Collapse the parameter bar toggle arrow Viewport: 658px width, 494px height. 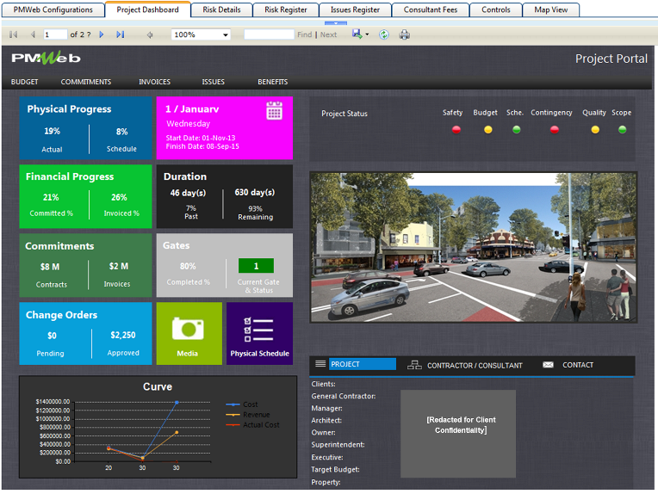pos(336,23)
